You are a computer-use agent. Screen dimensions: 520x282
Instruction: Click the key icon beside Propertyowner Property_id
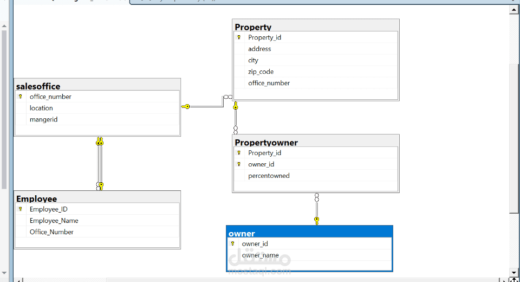[x=239, y=153]
